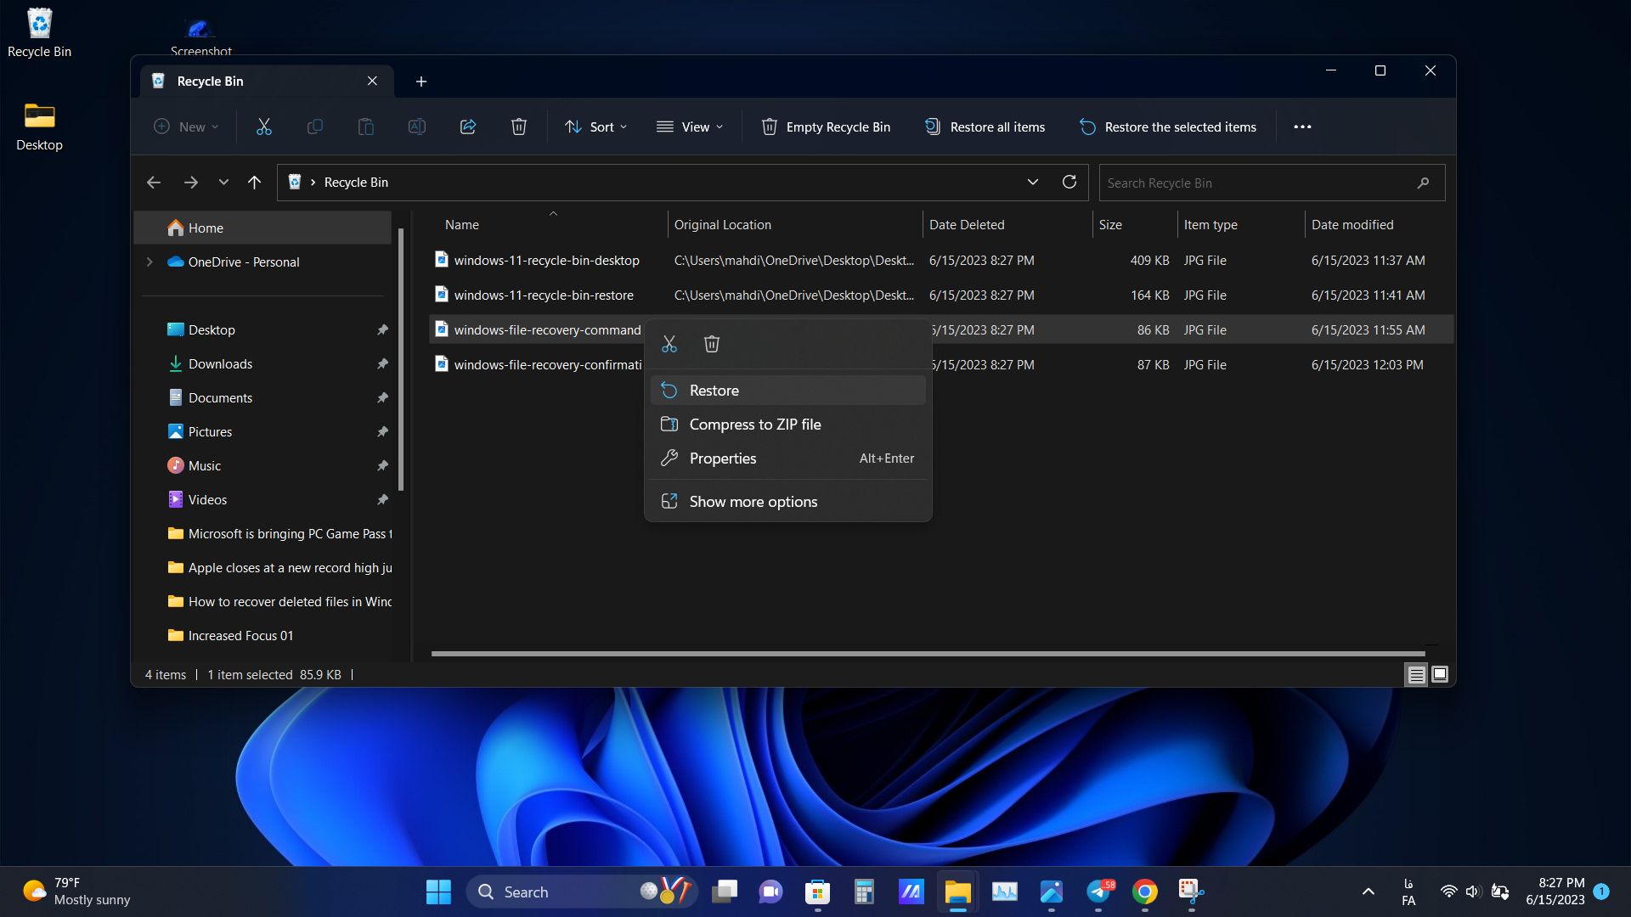Sort by the Name column header
Image resolution: width=1631 pixels, height=917 pixels.
[x=550, y=225]
